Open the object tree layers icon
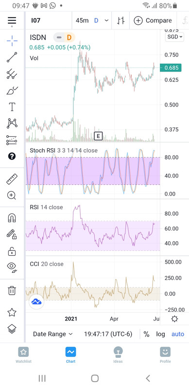 pyautogui.click(x=12, y=329)
